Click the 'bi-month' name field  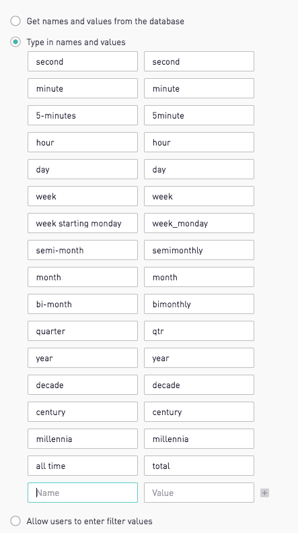pos(83,304)
